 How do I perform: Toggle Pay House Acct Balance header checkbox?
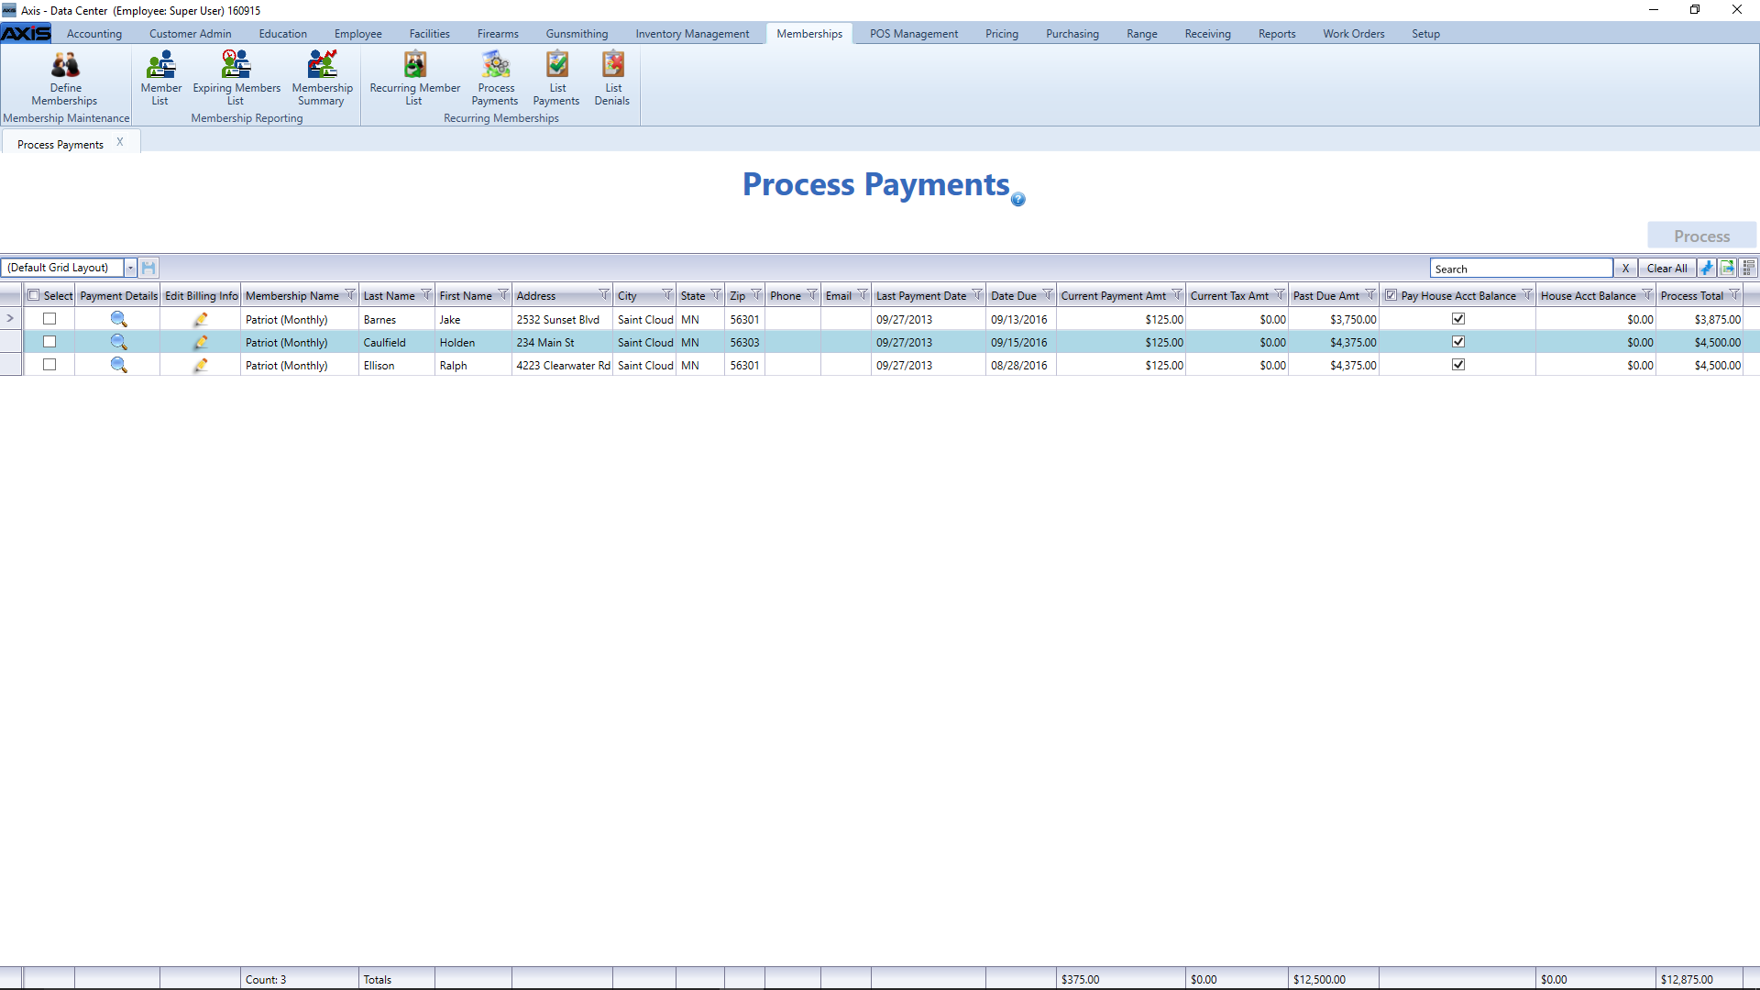point(1391,295)
